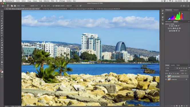Toggle pressure for opacity button
The width and height of the screenshot is (190, 107).
click(42, 6)
